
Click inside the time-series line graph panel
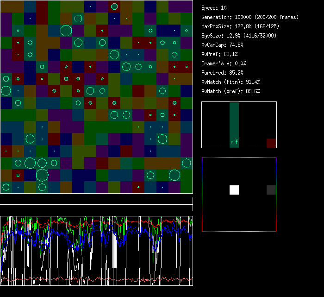click(x=96, y=251)
